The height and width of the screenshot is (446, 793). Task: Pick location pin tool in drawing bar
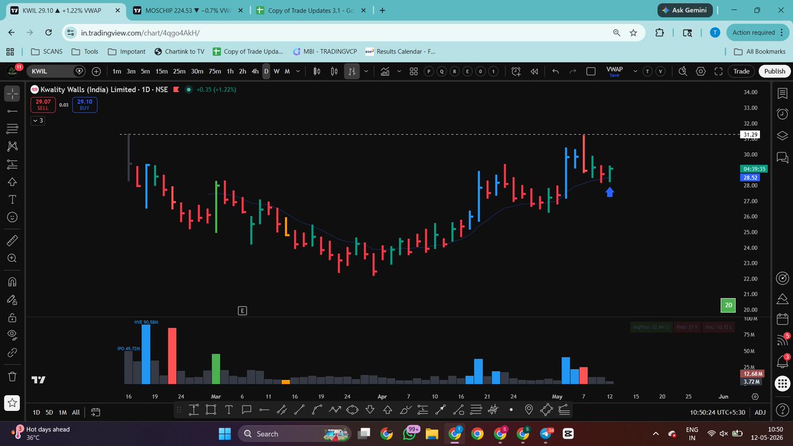529,410
